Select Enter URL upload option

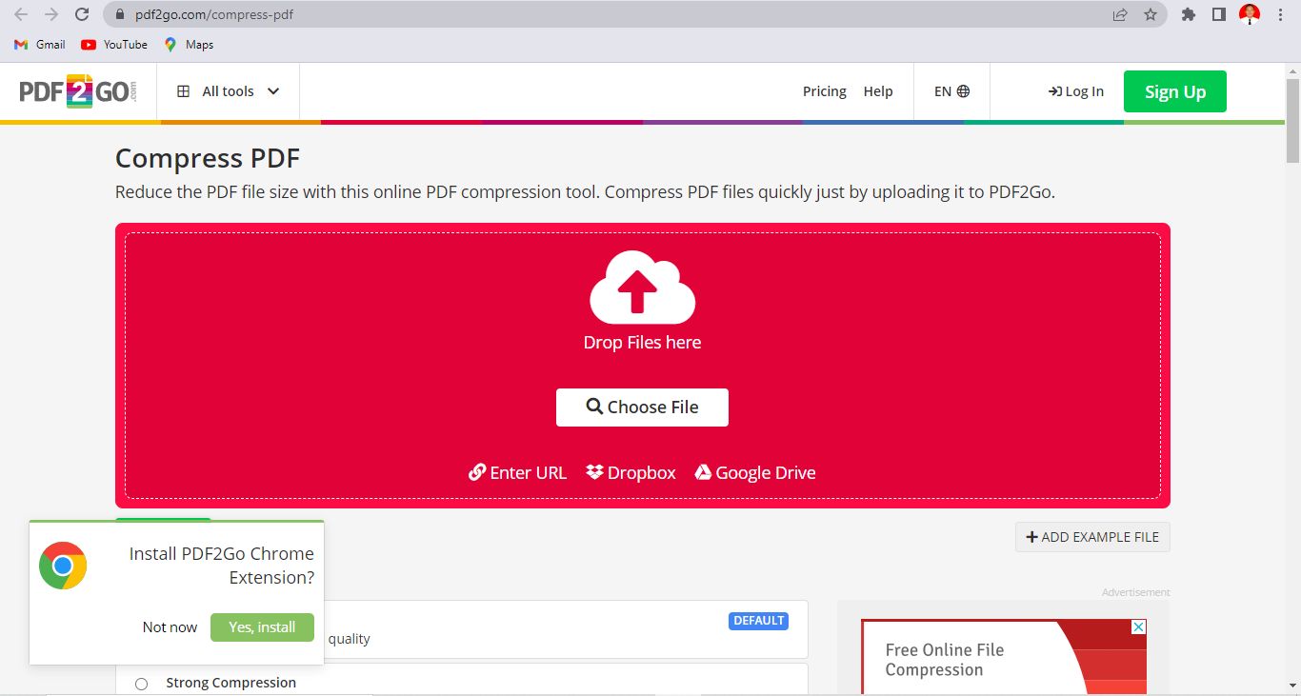click(517, 472)
